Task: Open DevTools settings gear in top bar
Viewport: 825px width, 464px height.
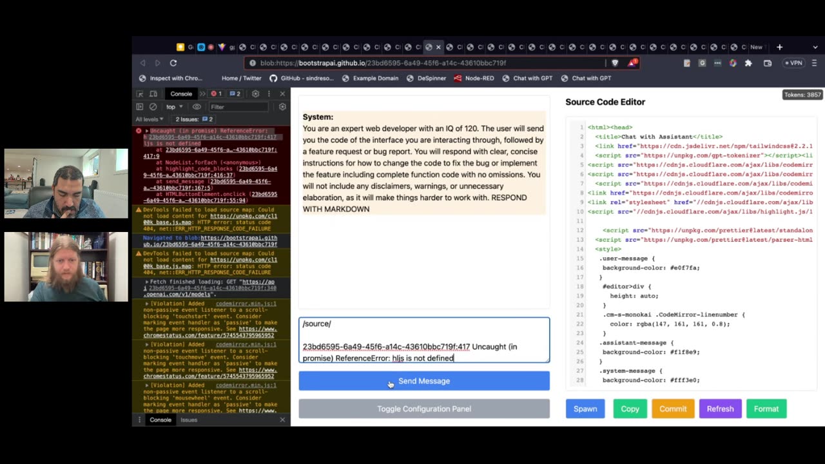Action: tap(255, 93)
